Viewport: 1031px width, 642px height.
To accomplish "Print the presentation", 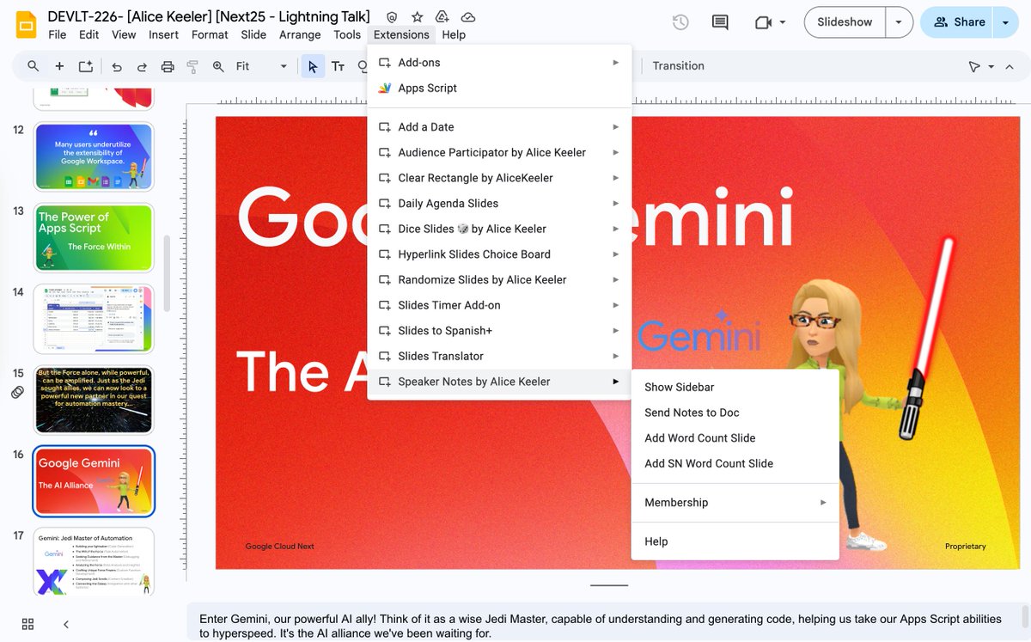I will click(168, 66).
